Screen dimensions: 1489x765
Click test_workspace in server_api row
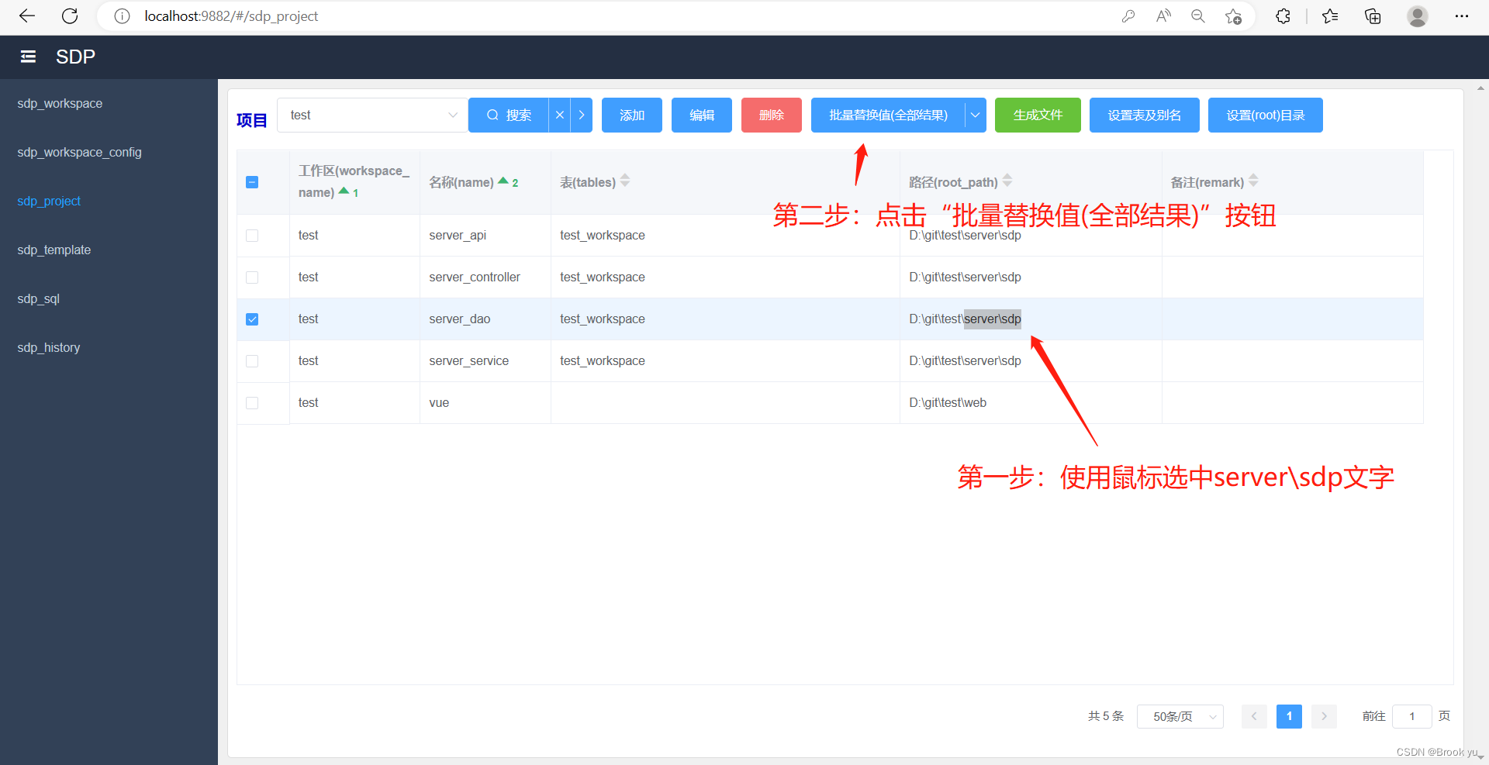(603, 235)
